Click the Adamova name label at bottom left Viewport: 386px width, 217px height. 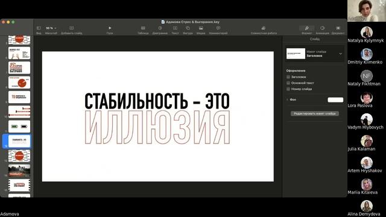click(x=10, y=214)
